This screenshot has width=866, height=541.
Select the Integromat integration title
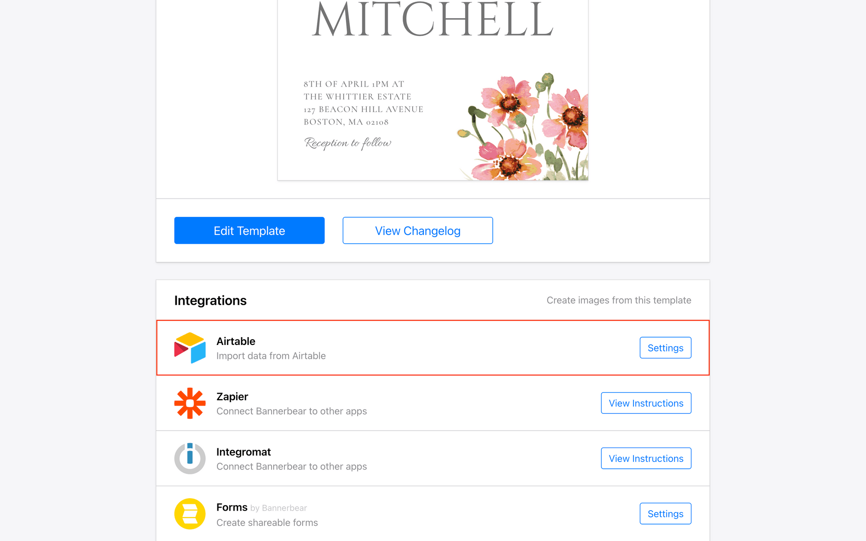(243, 452)
